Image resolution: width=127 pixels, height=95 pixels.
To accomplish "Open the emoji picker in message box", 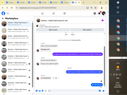I will coord(100,91).
